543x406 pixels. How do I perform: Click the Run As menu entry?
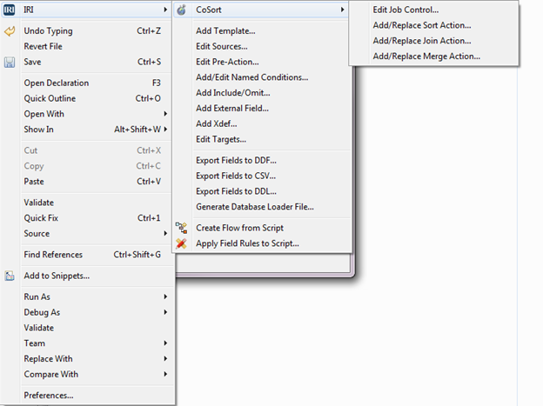(88, 297)
